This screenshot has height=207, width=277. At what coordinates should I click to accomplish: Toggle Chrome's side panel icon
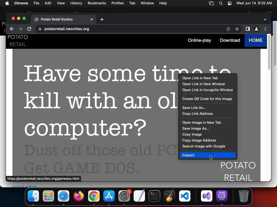click(248, 29)
